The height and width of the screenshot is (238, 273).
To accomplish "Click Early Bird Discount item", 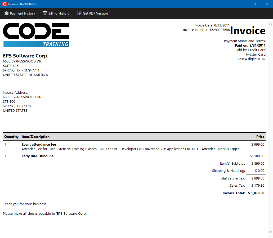I will (x=37, y=156).
